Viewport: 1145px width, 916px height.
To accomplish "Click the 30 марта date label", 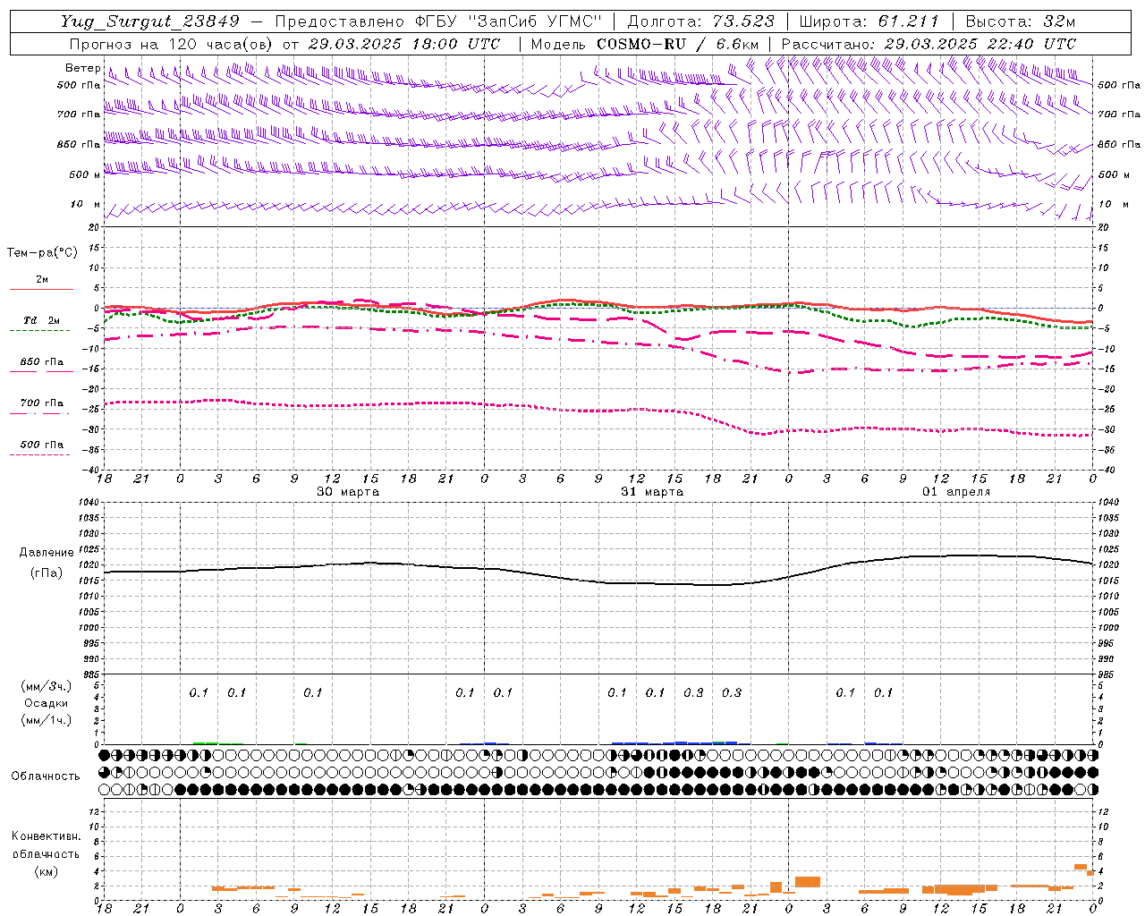I will (x=348, y=492).
